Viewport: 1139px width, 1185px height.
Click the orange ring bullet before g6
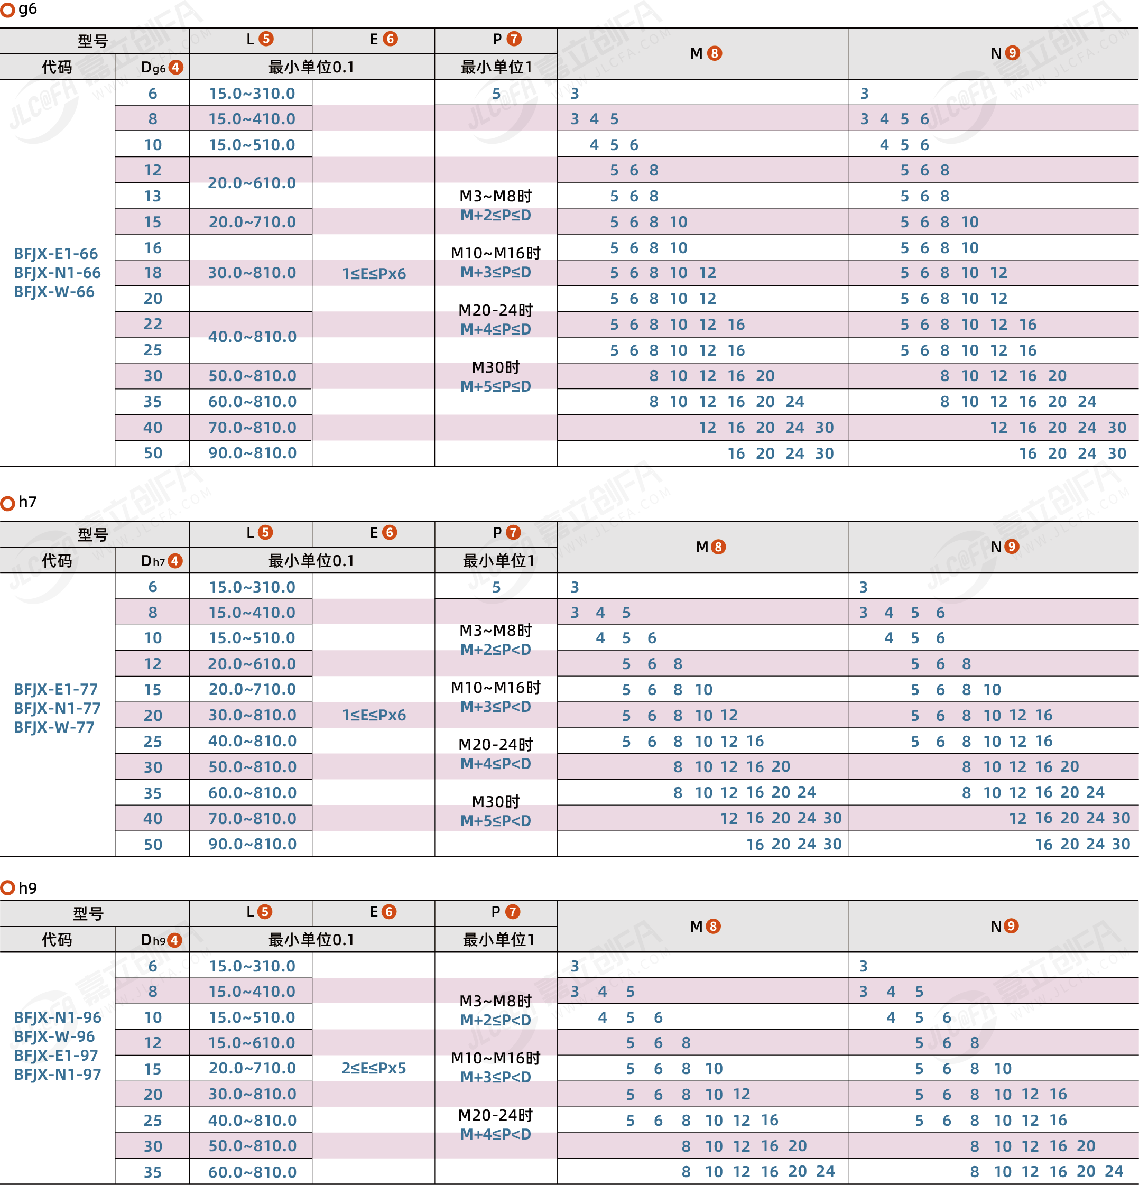pos(7,10)
